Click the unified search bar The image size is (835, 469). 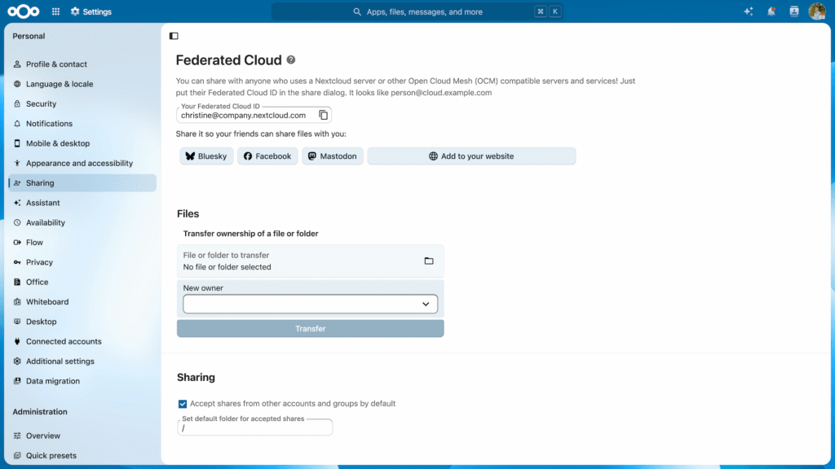(x=417, y=11)
